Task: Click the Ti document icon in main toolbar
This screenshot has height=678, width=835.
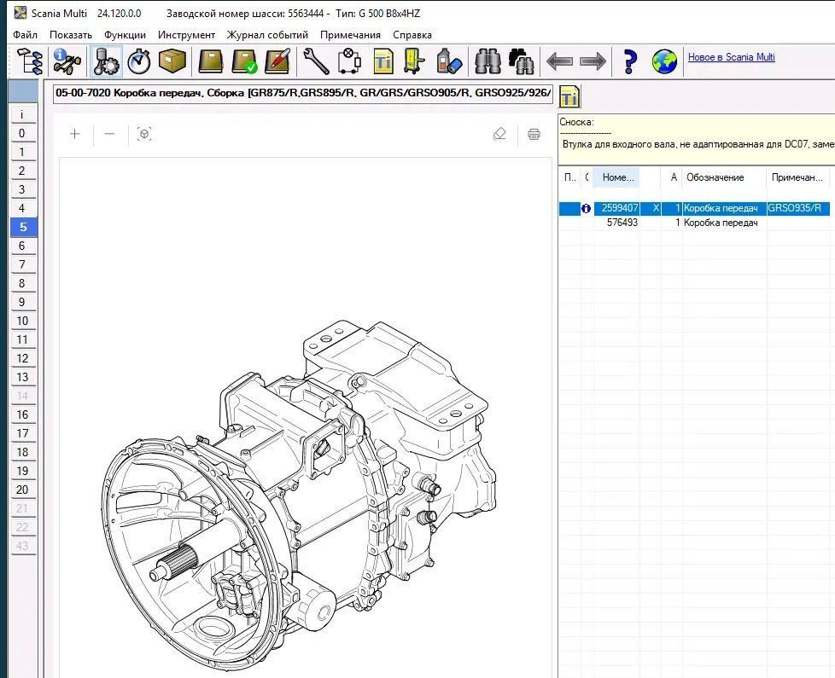Action: click(382, 61)
